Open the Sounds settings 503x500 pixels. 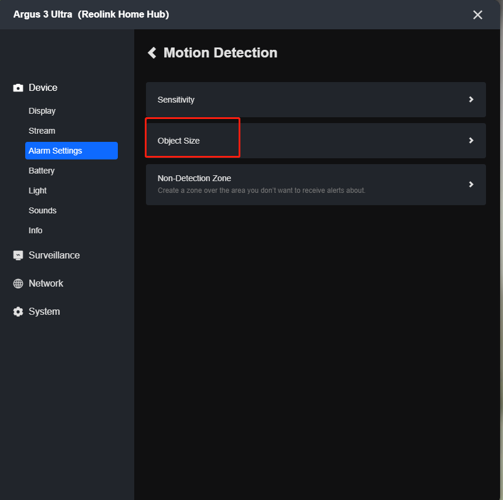point(42,210)
